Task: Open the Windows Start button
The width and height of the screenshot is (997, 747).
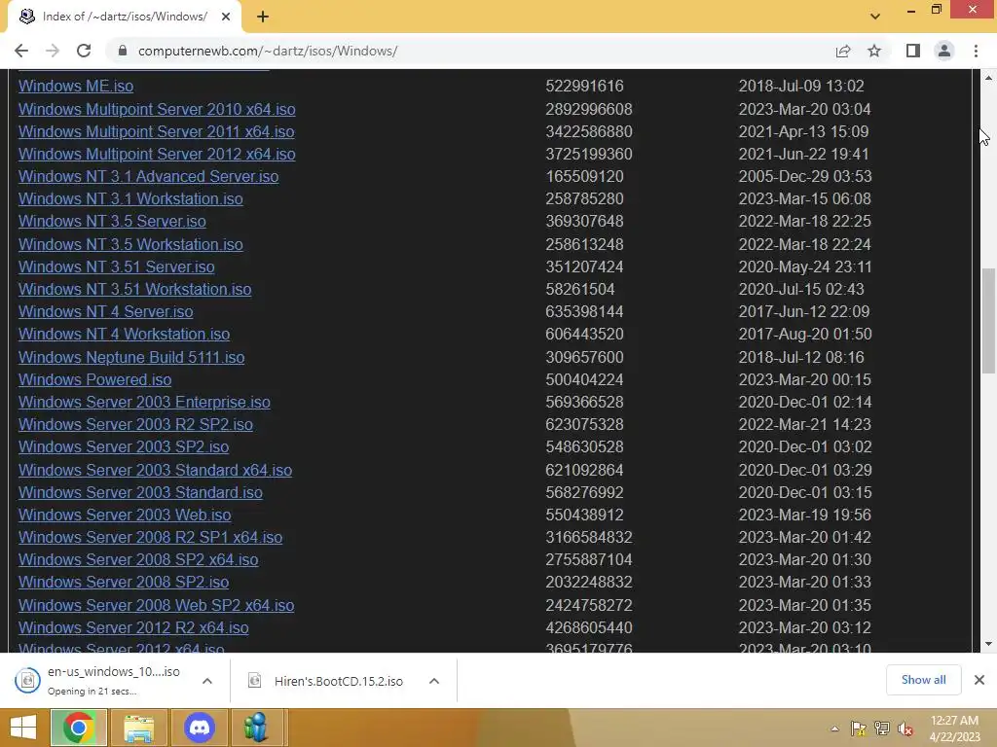Action: (x=23, y=728)
